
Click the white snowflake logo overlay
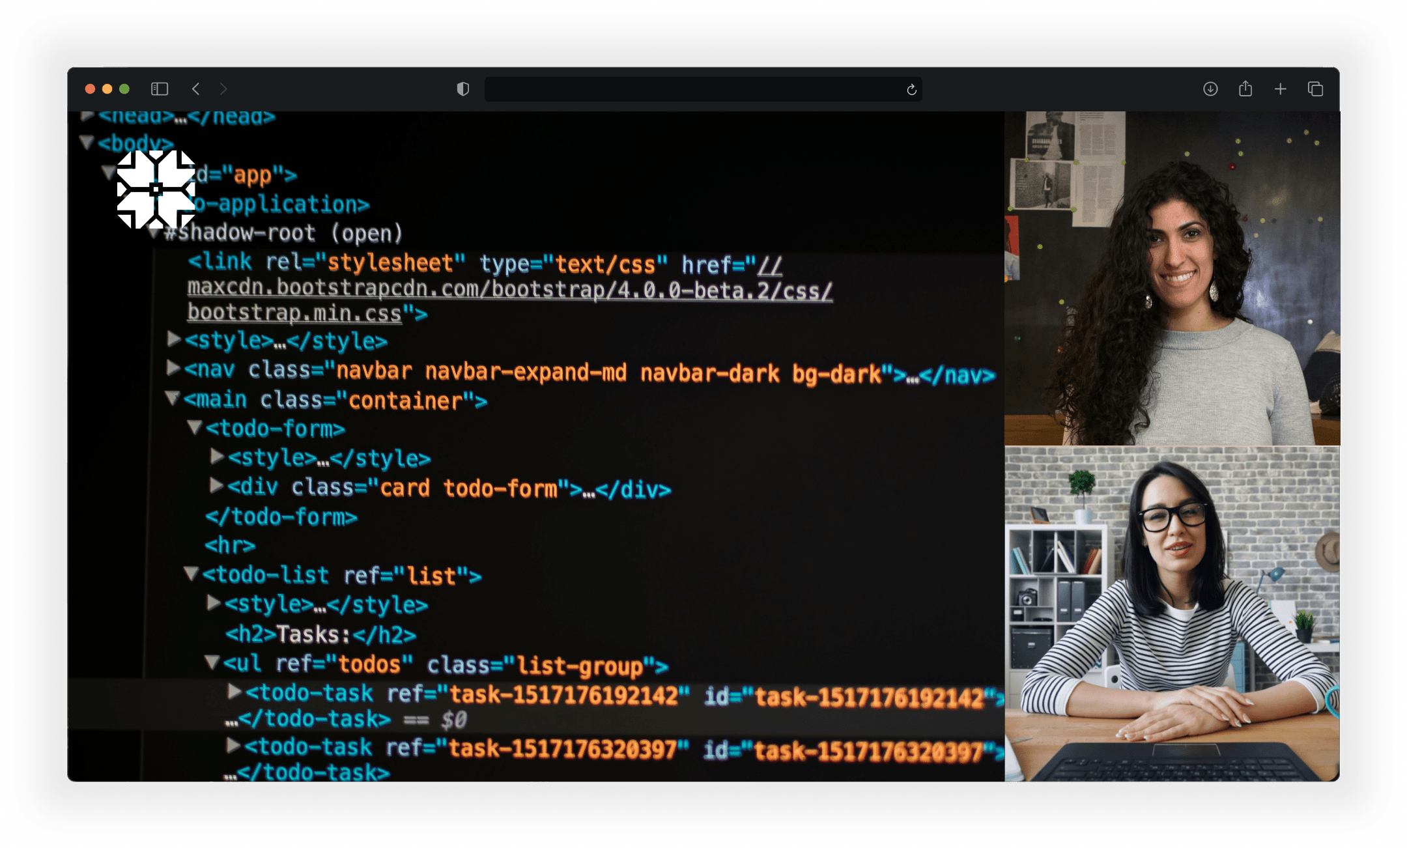(x=156, y=190)
